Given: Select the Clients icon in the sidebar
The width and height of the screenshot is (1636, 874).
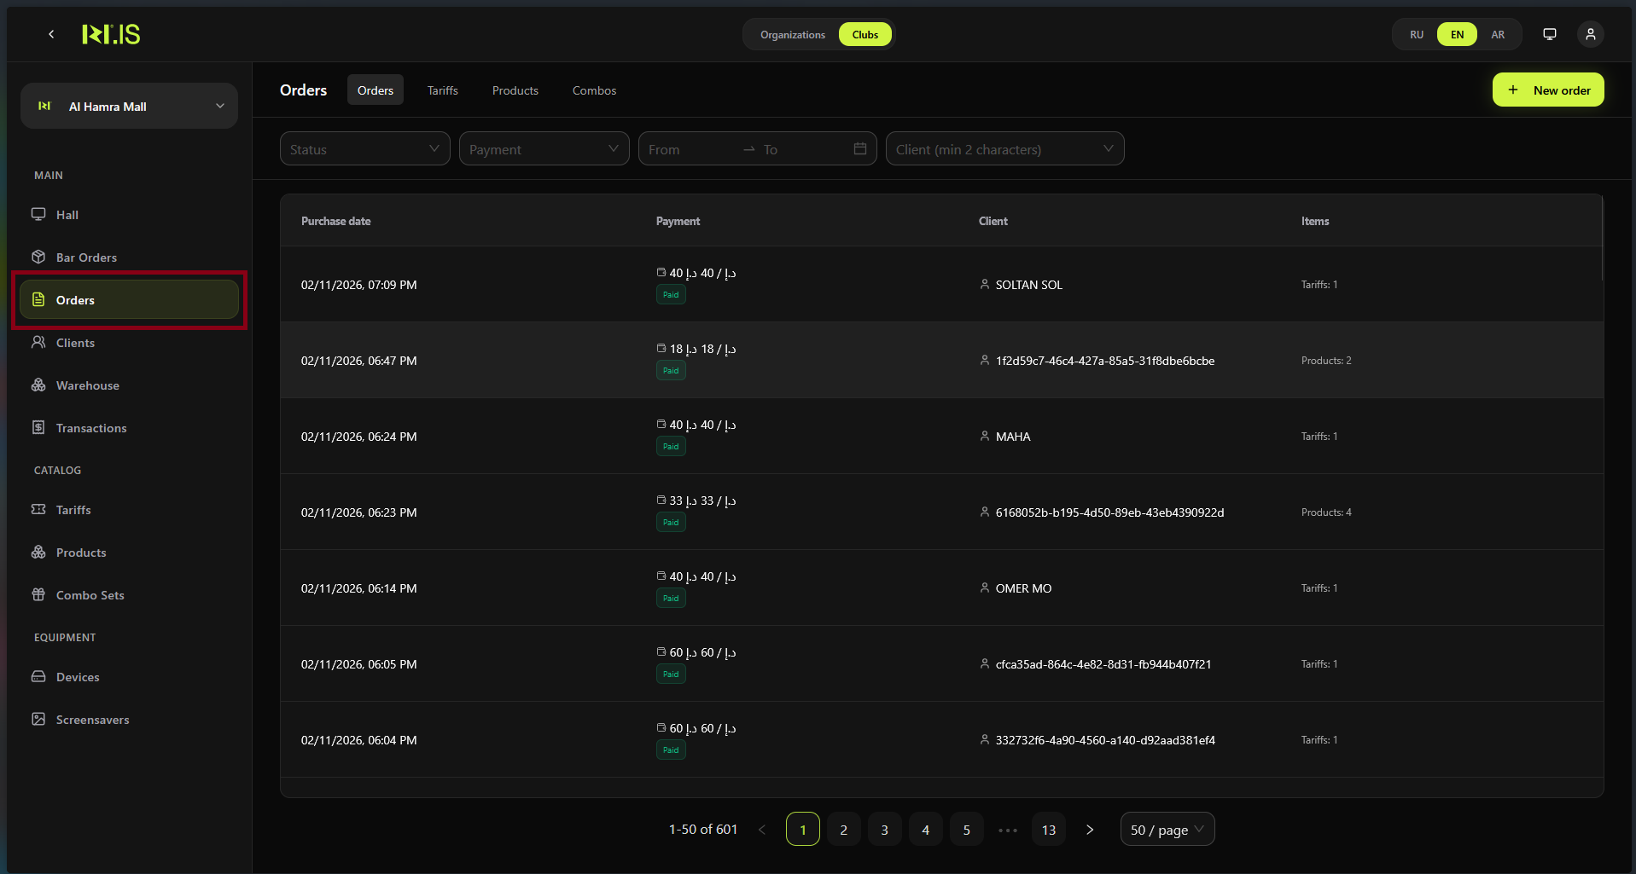Looking at the screenshot, I should click(38, 342).
